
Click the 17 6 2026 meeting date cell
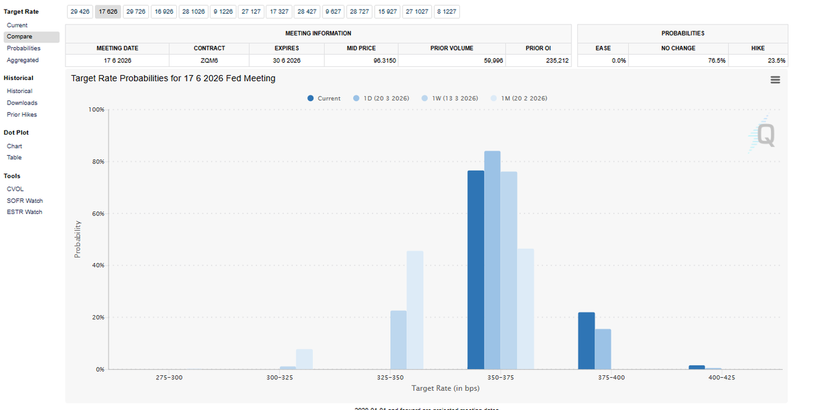118,60
